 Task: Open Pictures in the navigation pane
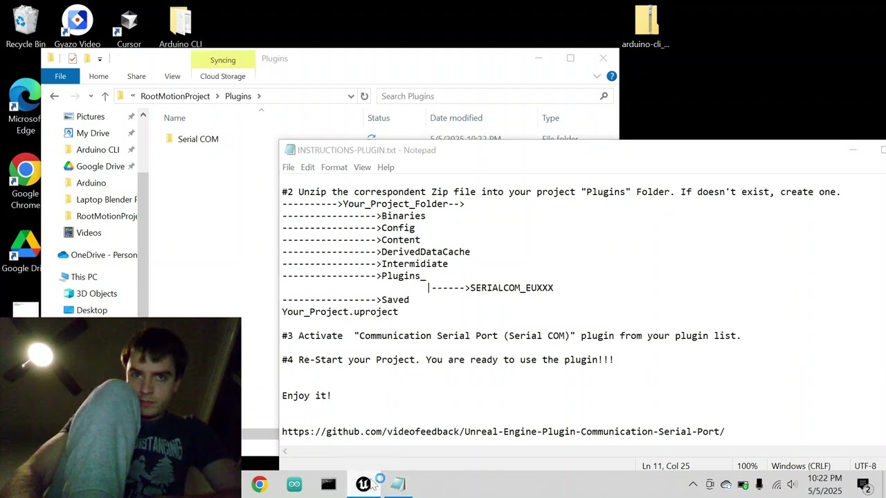coord(90,117)
